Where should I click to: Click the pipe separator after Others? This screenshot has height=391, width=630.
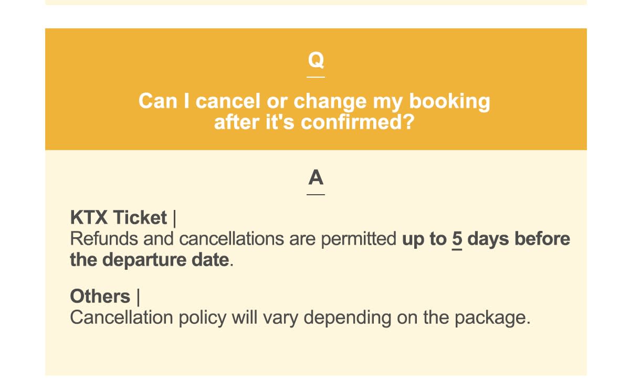coord(138,297)
